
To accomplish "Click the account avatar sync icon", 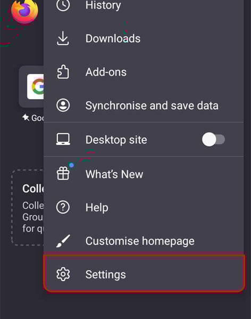I will point(63,105).
